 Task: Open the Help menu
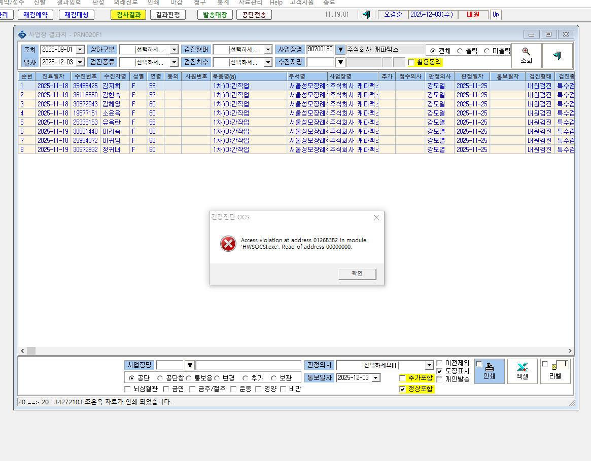pyautogui.click(x=276, y=3)
